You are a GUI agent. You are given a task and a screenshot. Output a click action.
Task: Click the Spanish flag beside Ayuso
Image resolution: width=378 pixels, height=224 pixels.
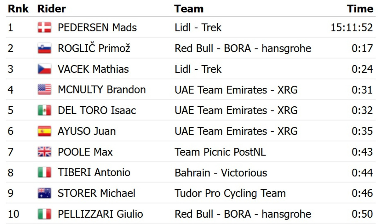tap(44, 131)
